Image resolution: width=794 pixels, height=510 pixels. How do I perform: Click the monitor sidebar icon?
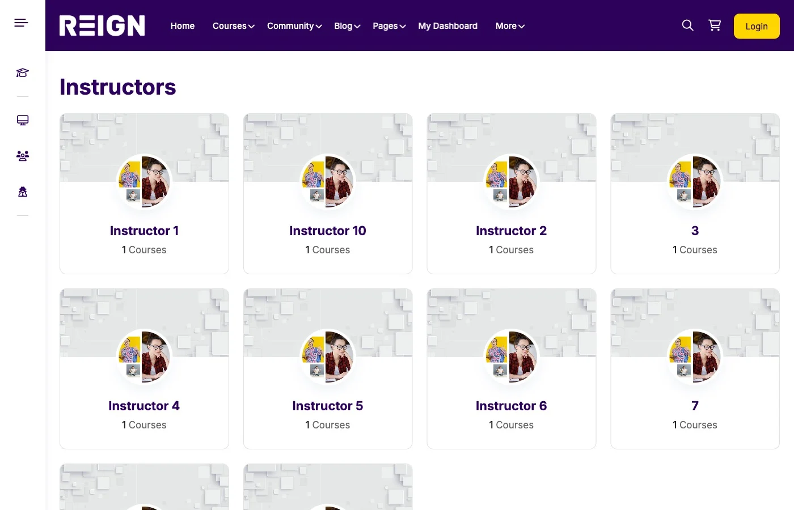(23, 120)
